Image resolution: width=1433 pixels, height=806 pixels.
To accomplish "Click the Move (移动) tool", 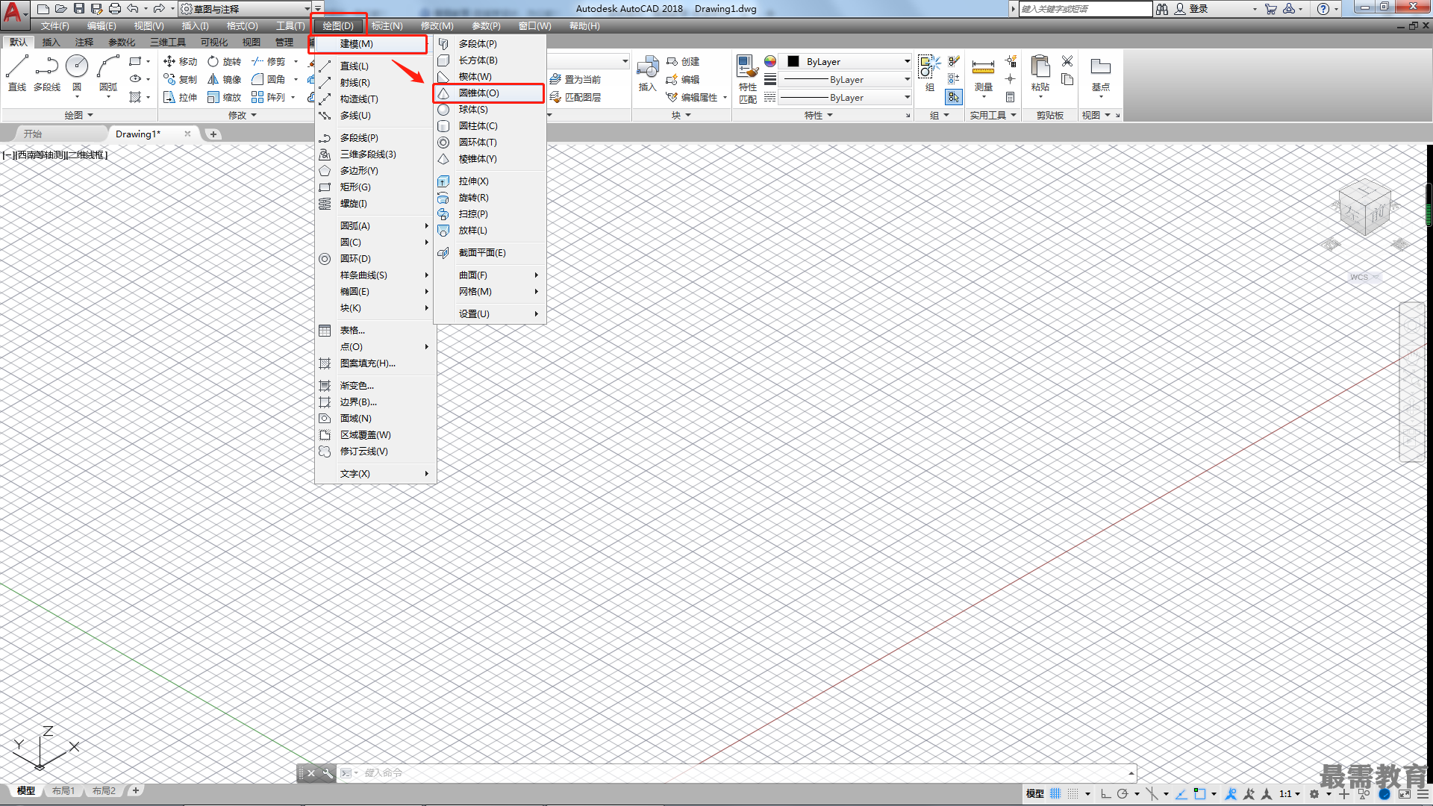I will pyautogui.click(x=181, y=62).
